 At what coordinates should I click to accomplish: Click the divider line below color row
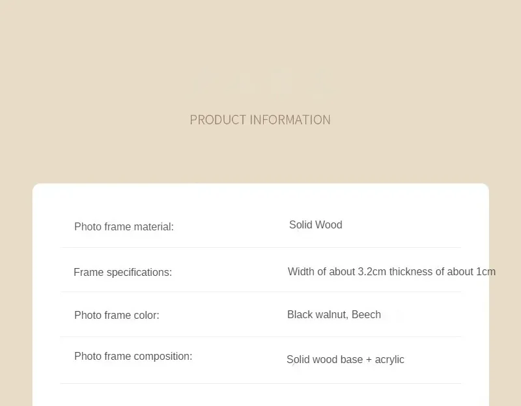point(260,336)
